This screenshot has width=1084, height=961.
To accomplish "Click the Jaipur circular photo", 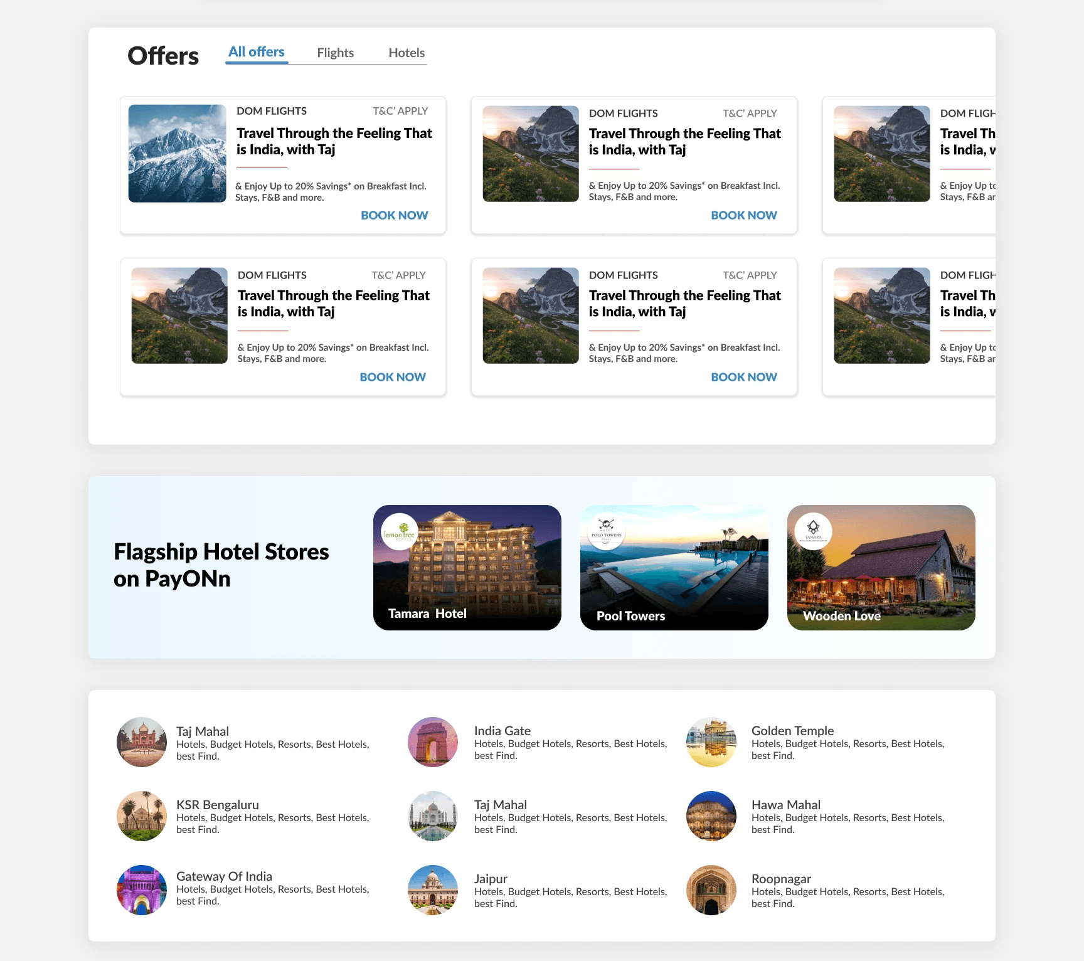I will click(x=433, y=890).
